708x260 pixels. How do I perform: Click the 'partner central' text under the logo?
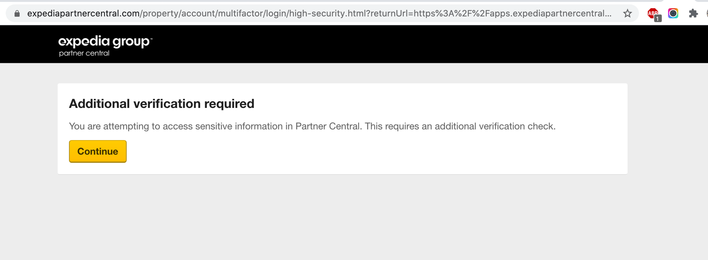[84, 53]
